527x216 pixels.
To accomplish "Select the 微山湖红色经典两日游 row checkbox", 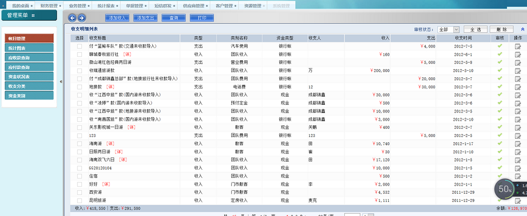I will click(x=80, y=63).
